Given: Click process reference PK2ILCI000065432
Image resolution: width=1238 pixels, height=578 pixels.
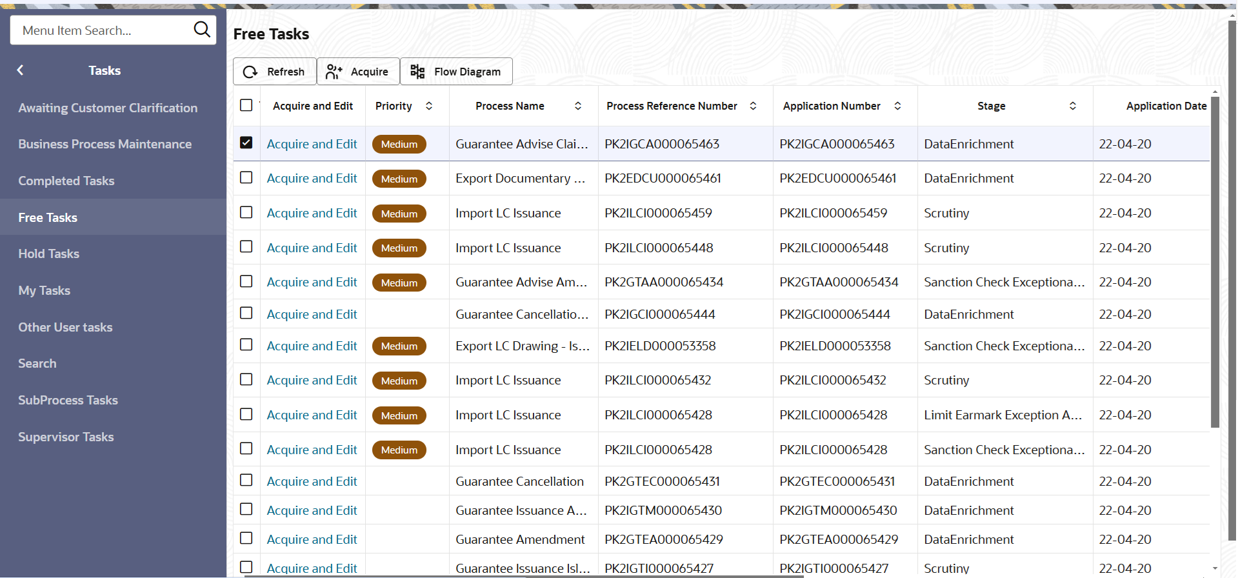Looking at the screenshot, I should coord(657,380).
